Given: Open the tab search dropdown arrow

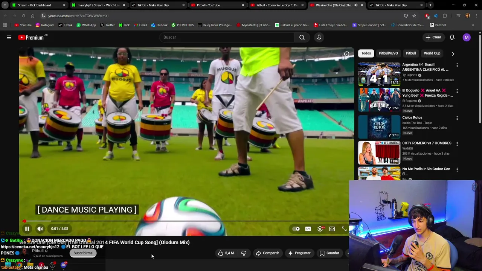Looking at the screenshot, I should [x=5, y=5].
